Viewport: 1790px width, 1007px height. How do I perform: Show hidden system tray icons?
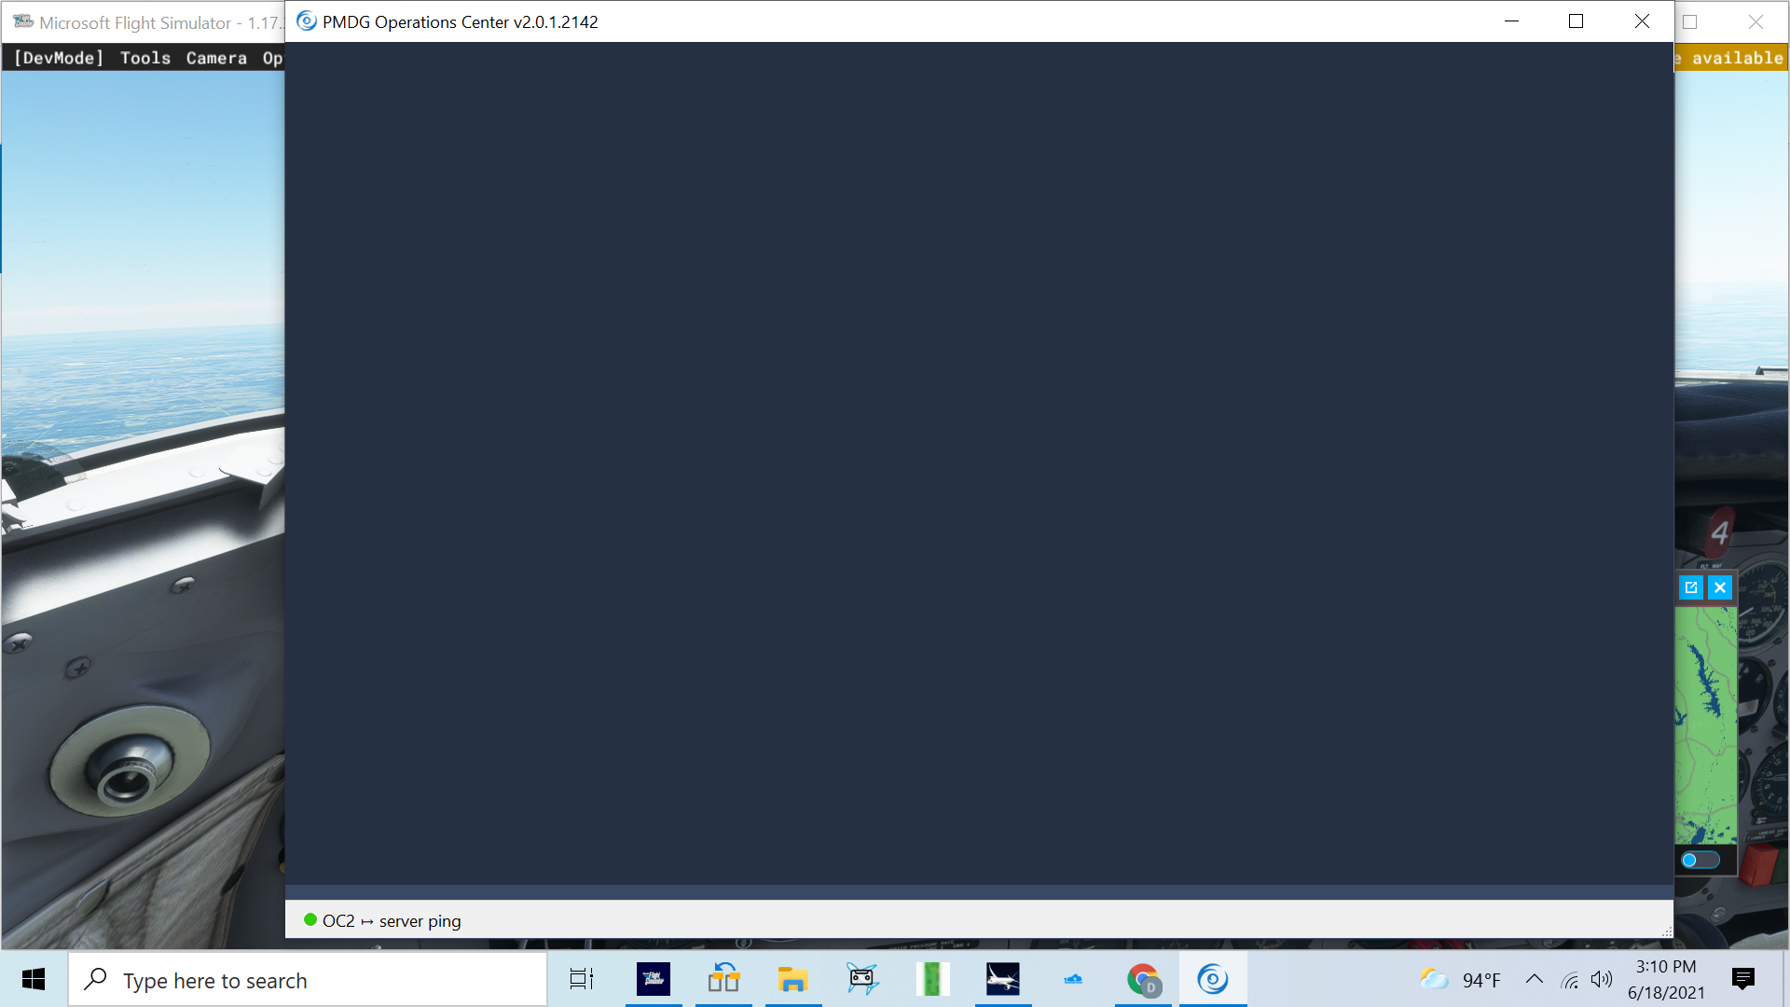(1534, 979)
